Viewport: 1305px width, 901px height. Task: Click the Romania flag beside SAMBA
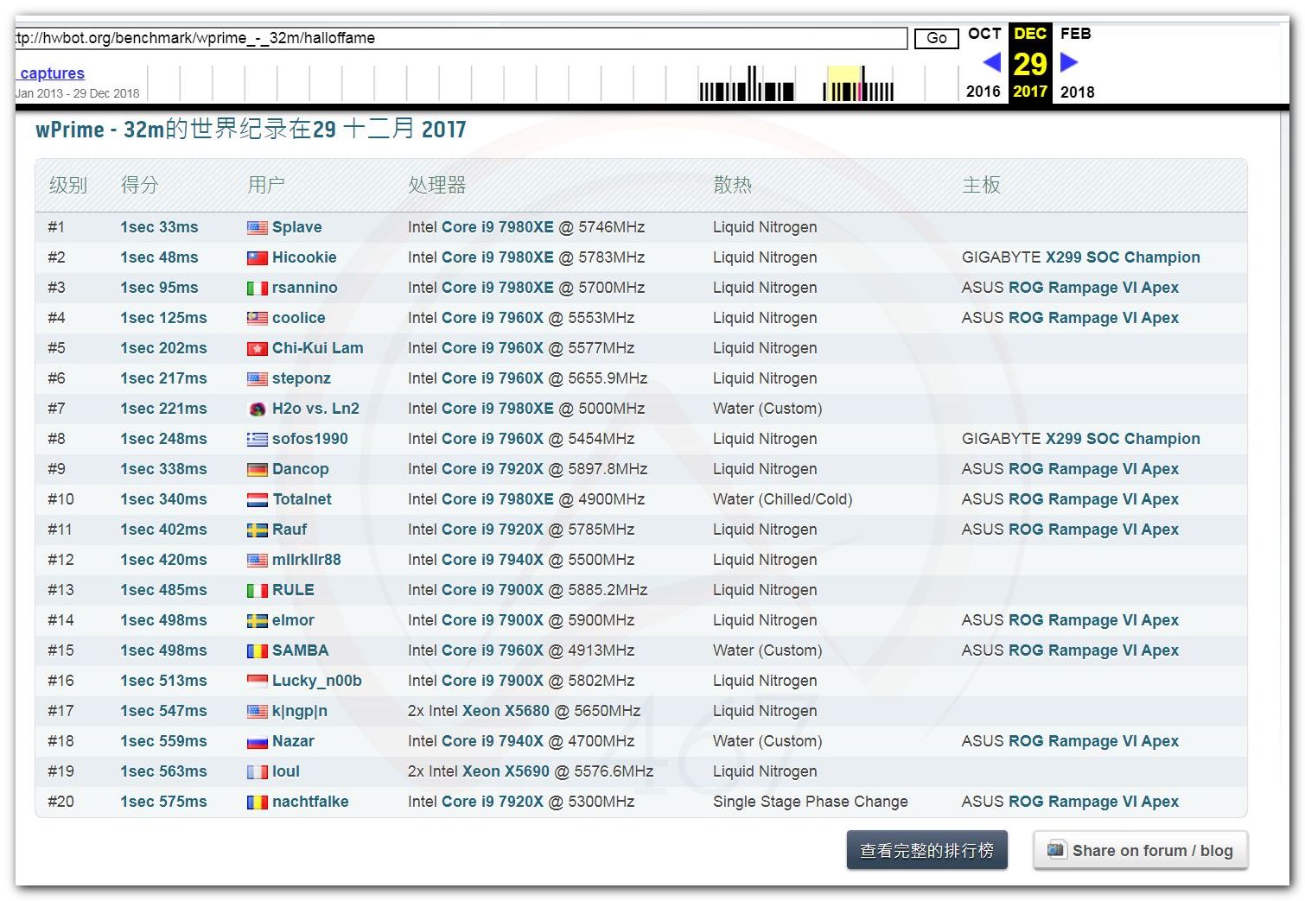pyautogui.click(x=257, y=651)
